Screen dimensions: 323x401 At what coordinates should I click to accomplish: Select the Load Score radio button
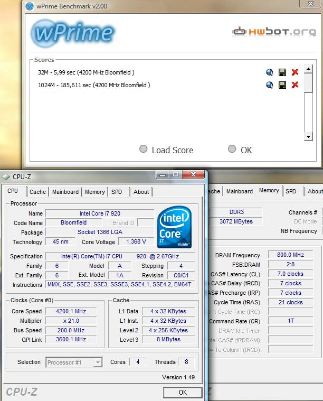(x=144, y=149)
